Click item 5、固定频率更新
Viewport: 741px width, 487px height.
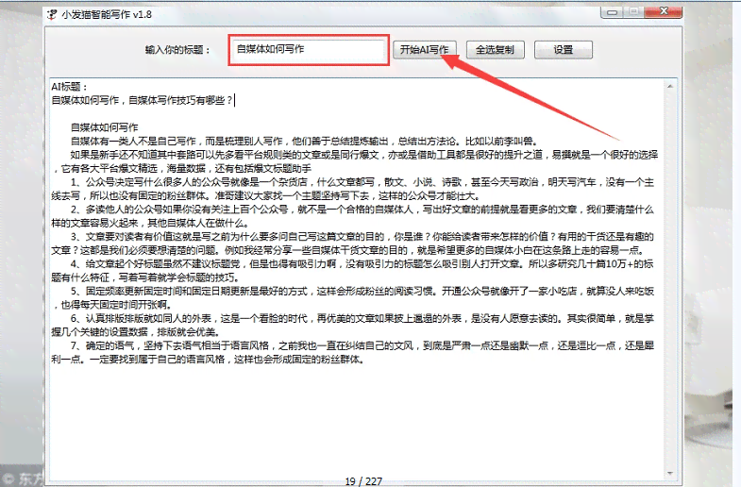pos(352,298)
